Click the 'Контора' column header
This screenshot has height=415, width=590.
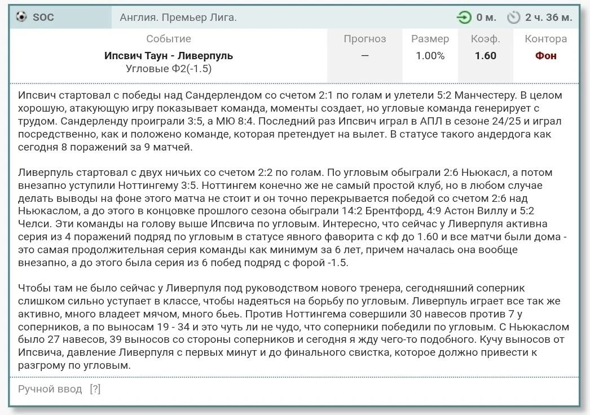[545, 39]
